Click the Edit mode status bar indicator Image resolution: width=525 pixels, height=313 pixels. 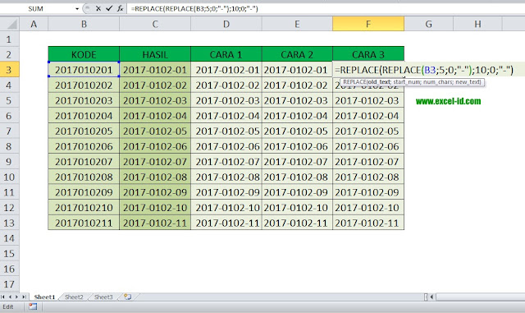pos(8,306)
